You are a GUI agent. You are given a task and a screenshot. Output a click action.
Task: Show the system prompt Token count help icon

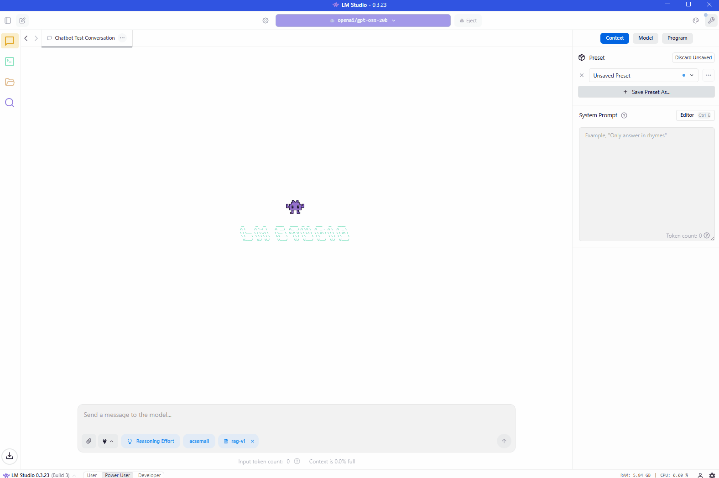click(x=707, y=235)
